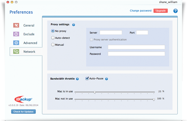
Task: Click the shane_william account name
Action: coord(168,2)
